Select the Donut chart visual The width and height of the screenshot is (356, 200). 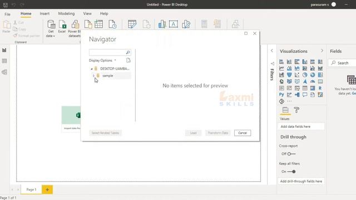313,75
